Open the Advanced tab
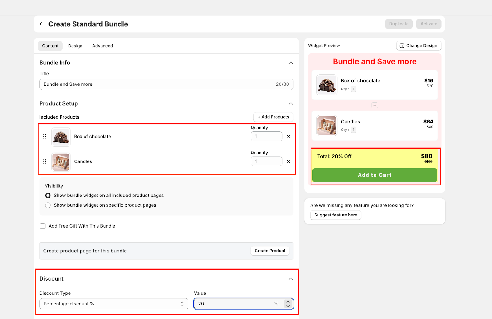The width and height of the screenshot is (492, 319). [102, 46]
